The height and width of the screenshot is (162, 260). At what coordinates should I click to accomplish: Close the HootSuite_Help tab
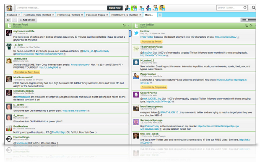53,15
